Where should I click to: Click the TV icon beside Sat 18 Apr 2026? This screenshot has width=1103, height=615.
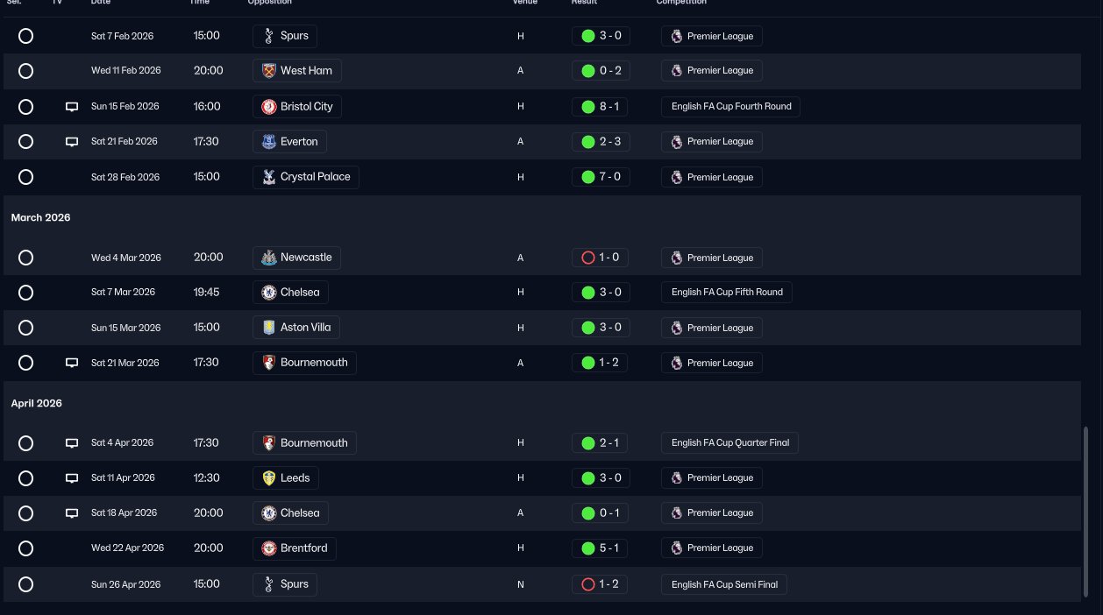[72, 513]
